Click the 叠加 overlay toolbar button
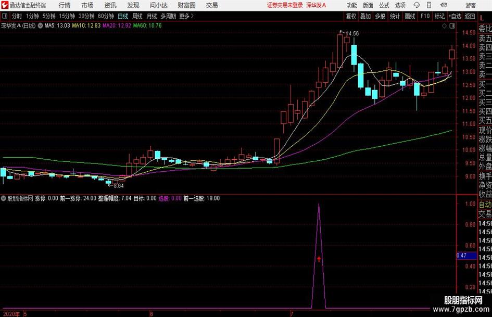492x317 pixels. pos(365,16)
